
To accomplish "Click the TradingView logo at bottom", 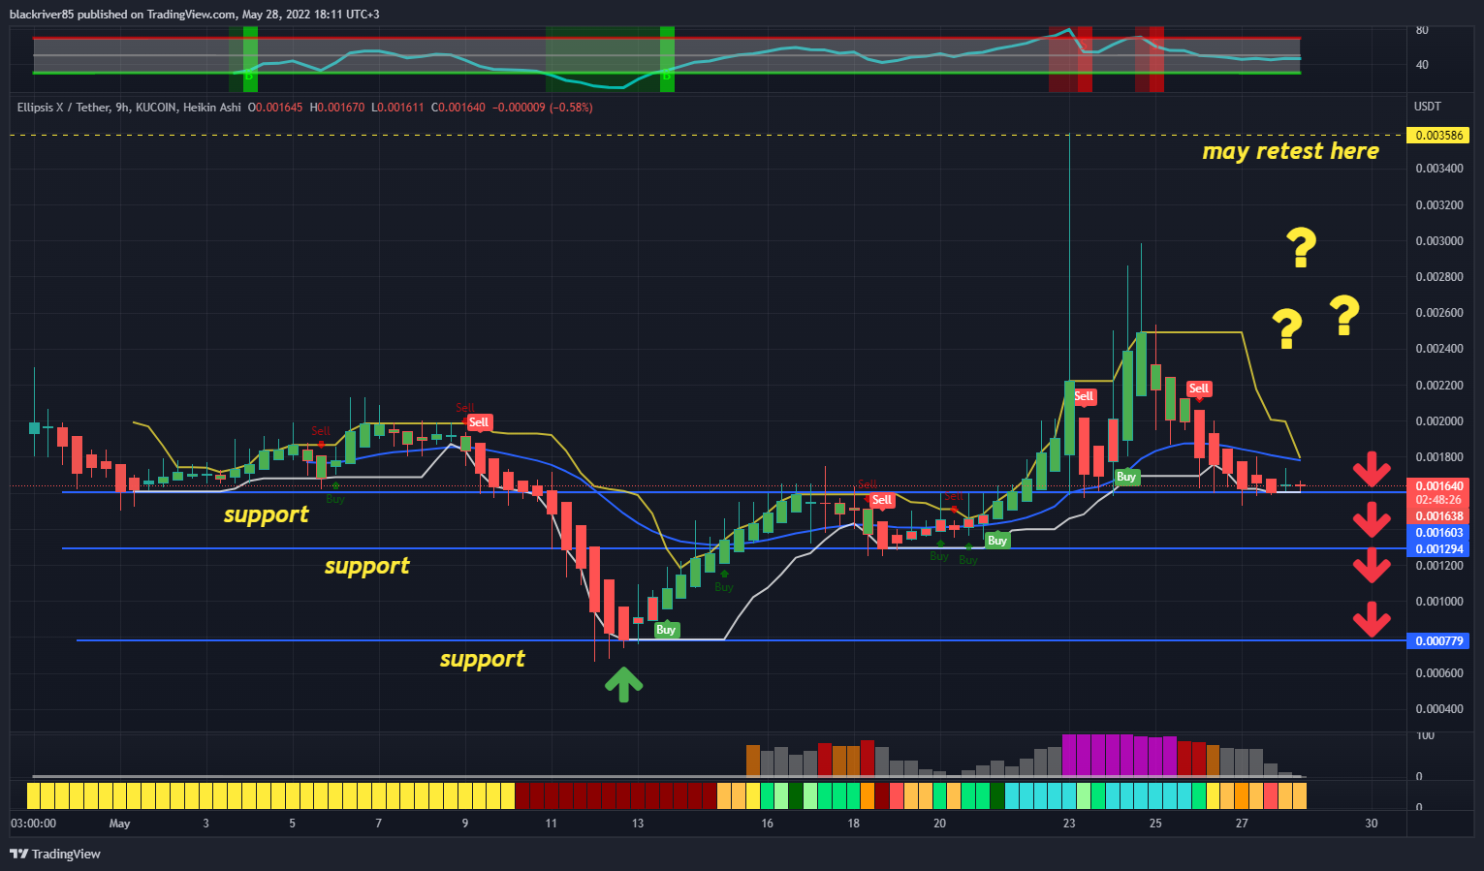I will [x=55, y=854].
